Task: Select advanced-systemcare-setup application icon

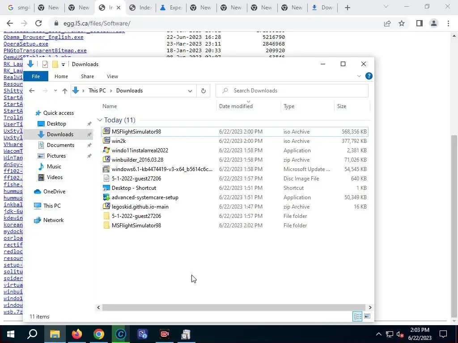Action: point(106,197)
